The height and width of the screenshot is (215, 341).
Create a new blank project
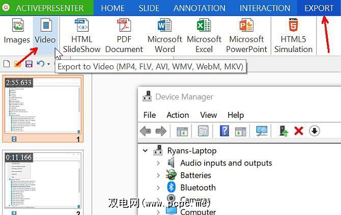(x=7, y=64)
